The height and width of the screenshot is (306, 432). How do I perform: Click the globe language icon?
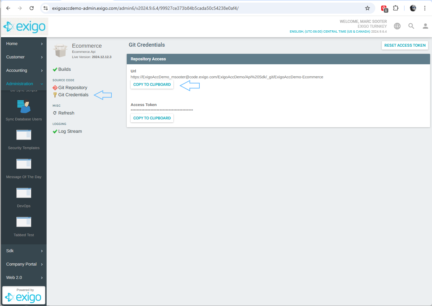397,26
